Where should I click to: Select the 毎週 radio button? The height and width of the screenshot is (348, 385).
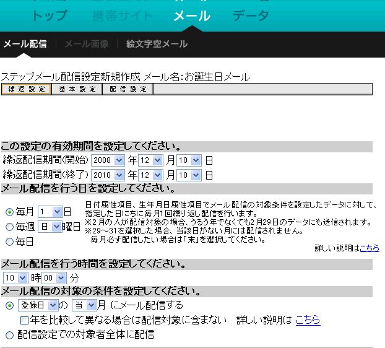pyautogui.click(x=9, y=227)
